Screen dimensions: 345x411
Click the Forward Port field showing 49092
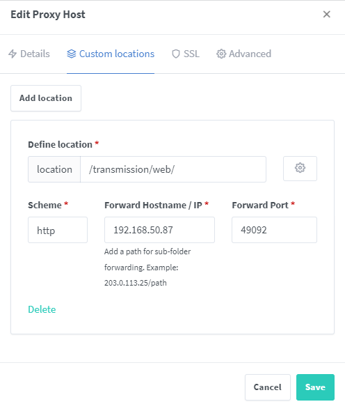point(274,230)
